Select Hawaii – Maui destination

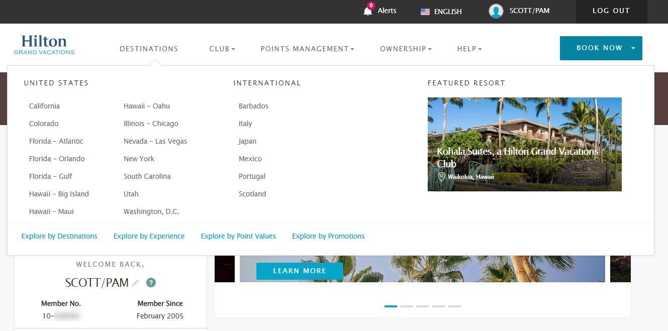51,211
